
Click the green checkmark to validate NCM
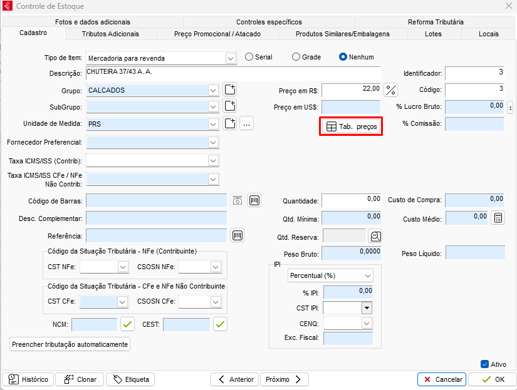pos(128,324)
